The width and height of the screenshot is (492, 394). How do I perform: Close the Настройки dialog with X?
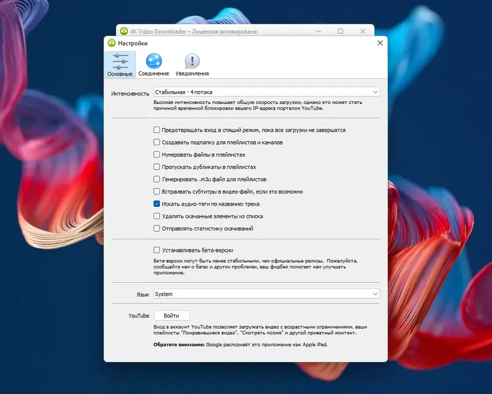[379, 43]
